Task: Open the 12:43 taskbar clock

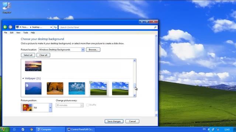Action: pyautogui.click(x=227, y=129)
